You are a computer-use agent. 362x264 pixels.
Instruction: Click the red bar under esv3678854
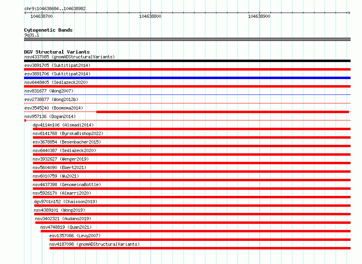192,146
